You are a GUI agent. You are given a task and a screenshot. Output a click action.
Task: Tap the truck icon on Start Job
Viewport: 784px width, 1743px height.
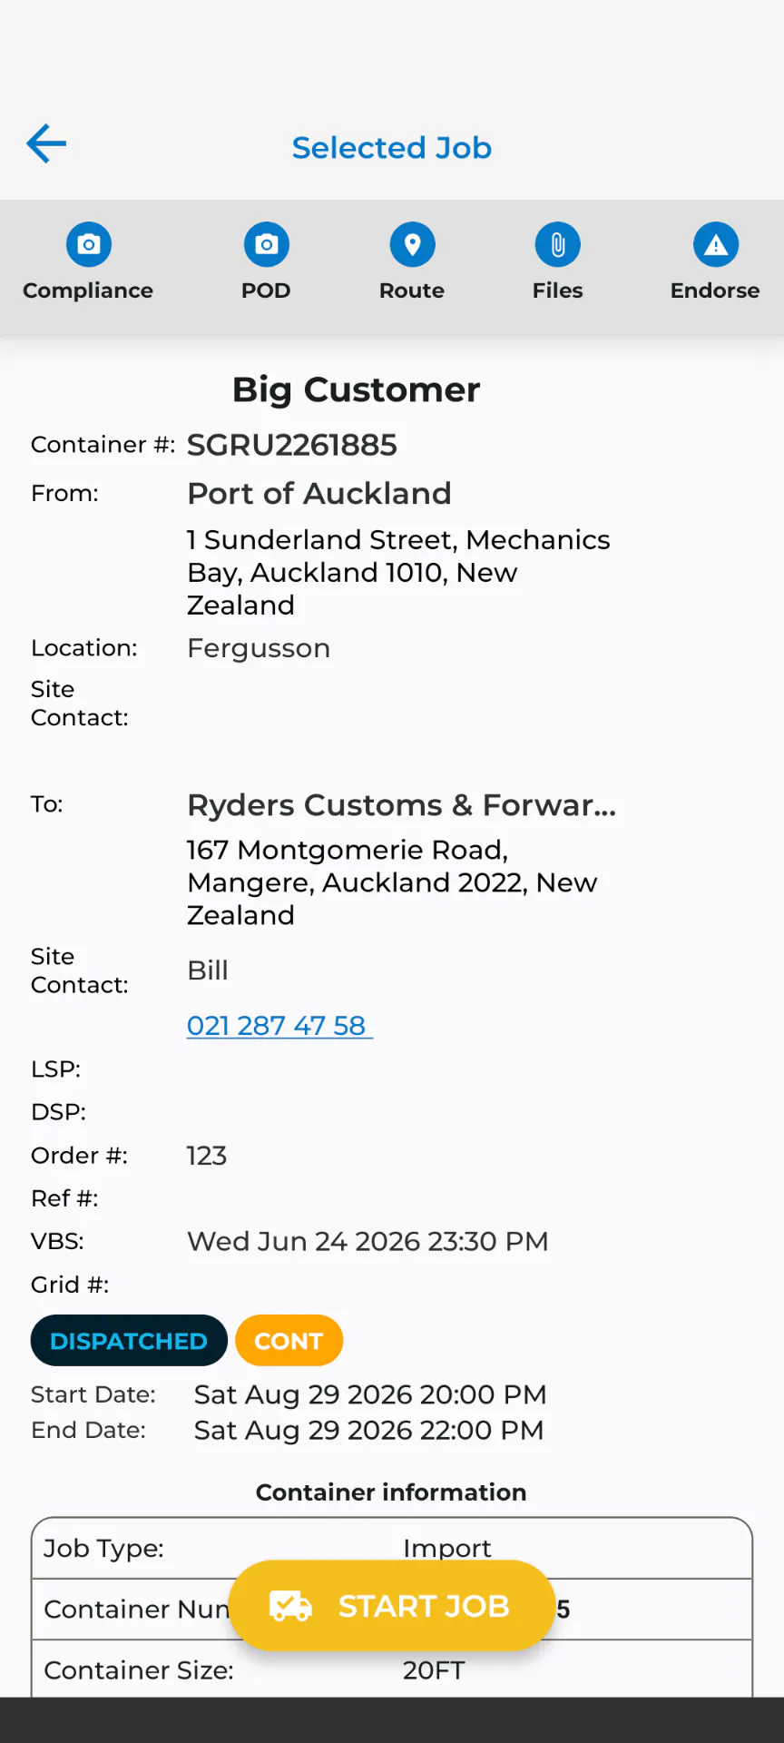tap(290, 1606)
